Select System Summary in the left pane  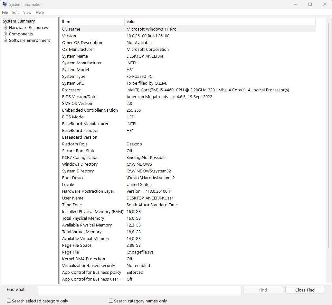19,21
